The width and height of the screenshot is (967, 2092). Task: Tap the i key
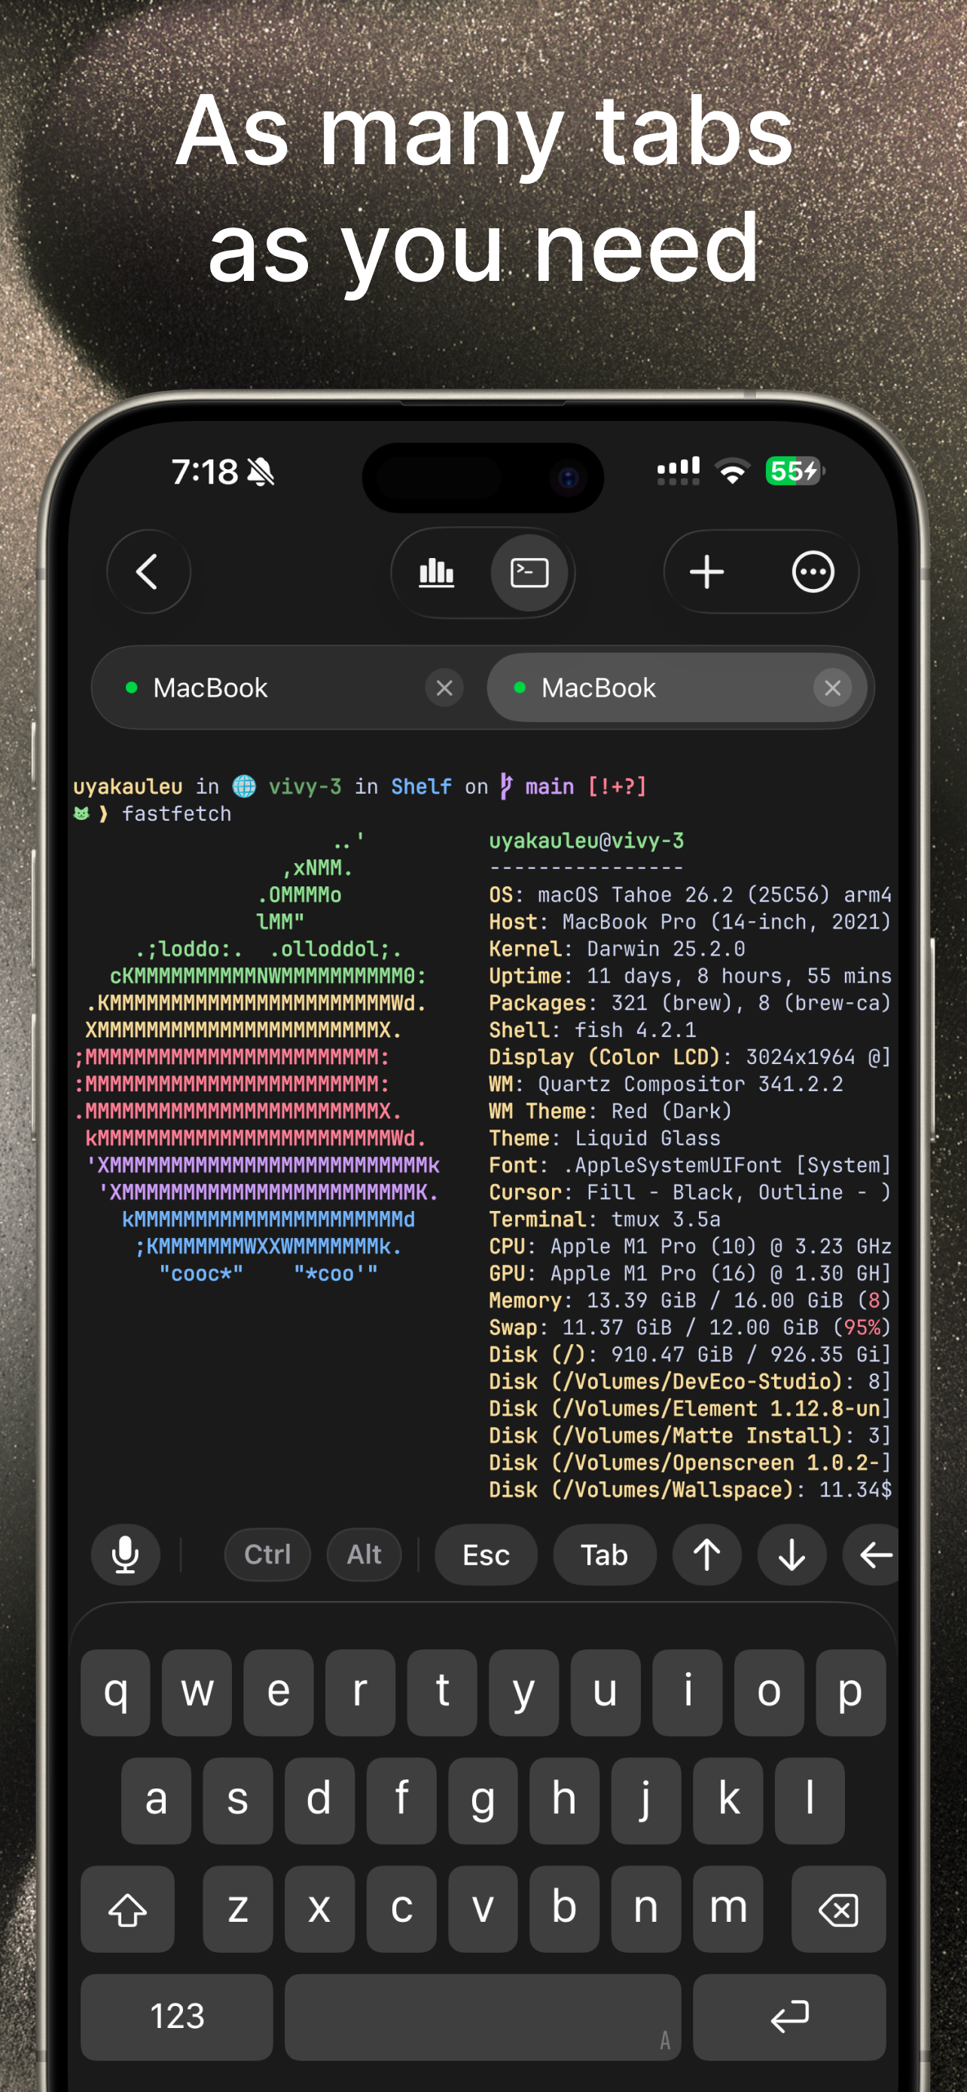pos(688,1692)
